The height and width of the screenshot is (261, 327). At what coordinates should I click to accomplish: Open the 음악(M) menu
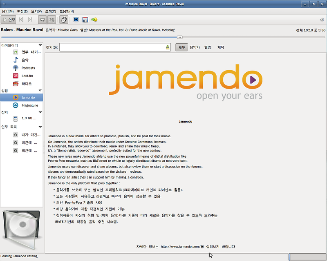tap(8, 11)
